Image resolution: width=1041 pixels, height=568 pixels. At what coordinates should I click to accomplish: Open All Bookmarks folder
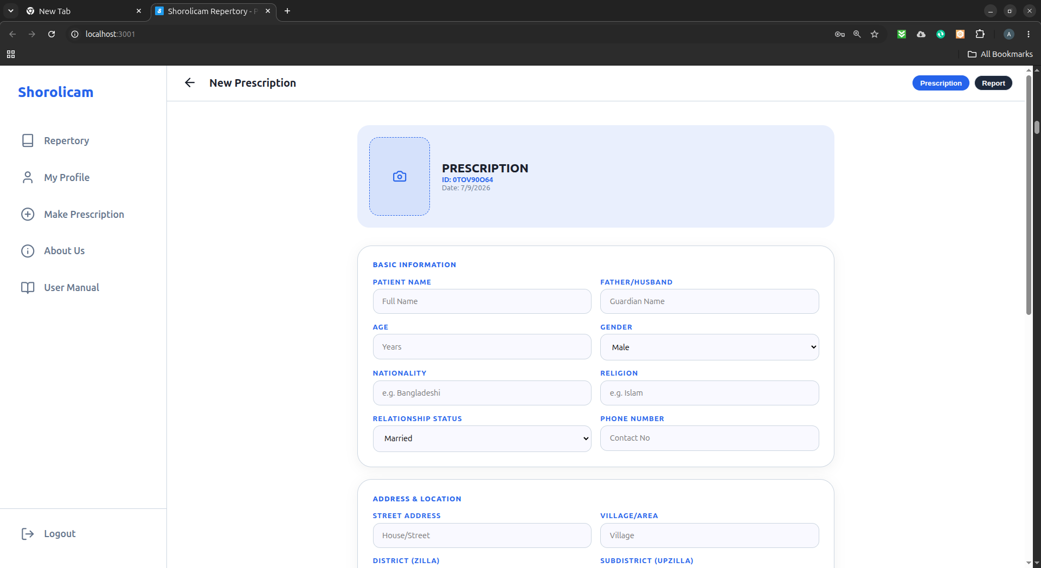point(1000,54)
